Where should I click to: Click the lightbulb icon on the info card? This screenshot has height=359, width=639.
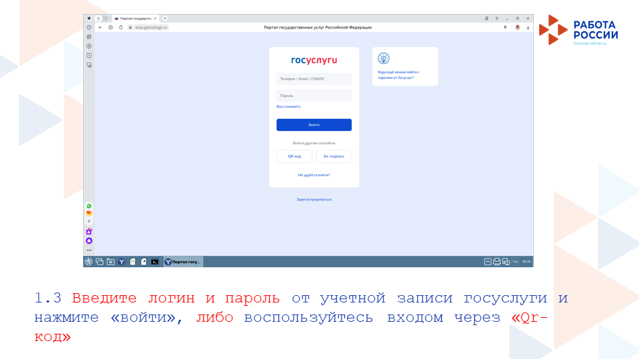(384, 59)
